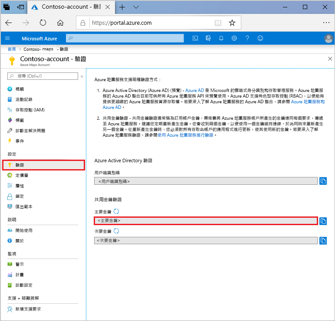The width and height of the screenshot is (335, 321).
Task: Go to the browser home page
Action: 60,23
